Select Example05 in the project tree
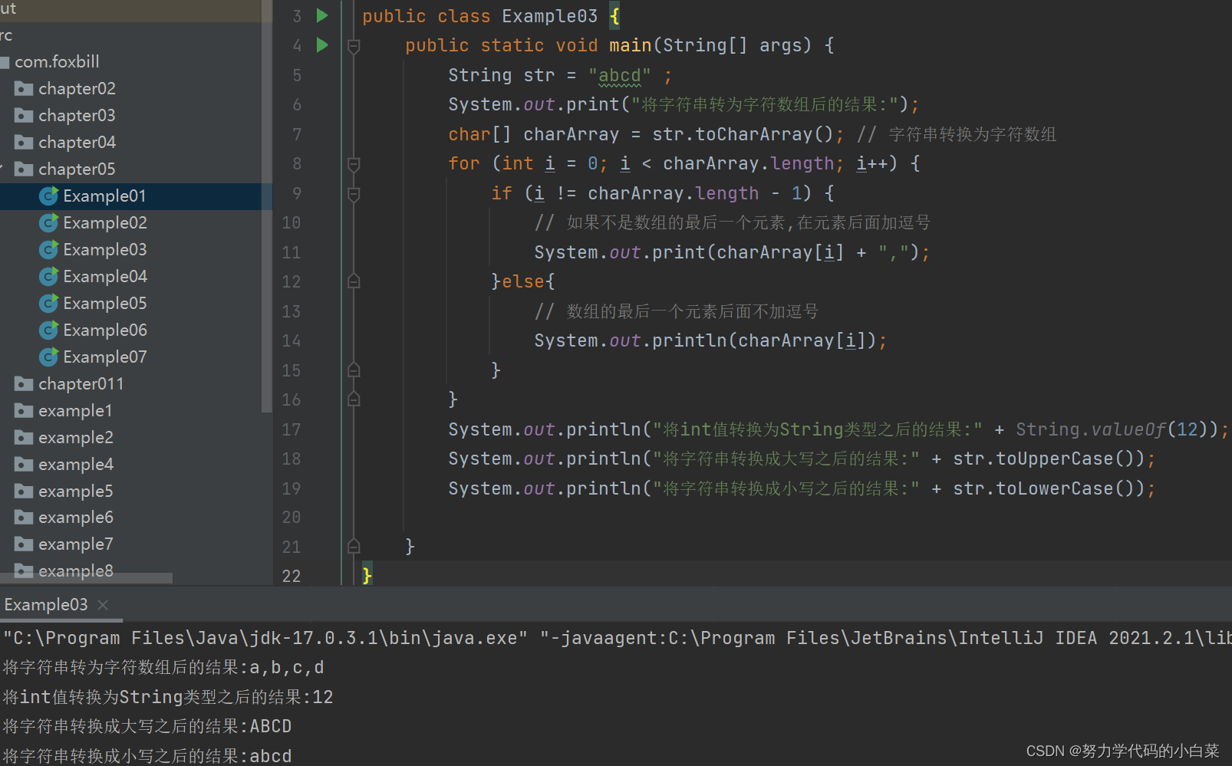The height and width of the screenshot is (766, 1232). [105, 303]
